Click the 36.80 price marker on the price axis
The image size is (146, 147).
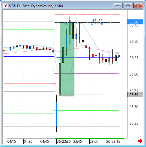[135, 22]
